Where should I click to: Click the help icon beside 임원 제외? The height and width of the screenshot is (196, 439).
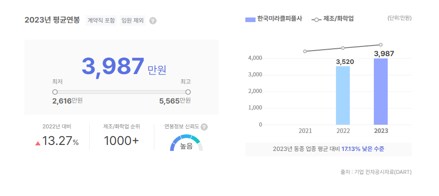(x=153, y=21)
